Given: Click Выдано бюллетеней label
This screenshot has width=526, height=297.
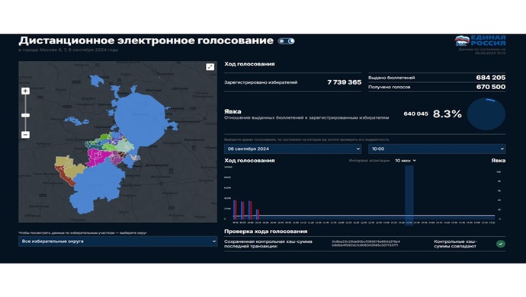Looking at the screenshot, I should pyautogui.click(x=392, y=78).
